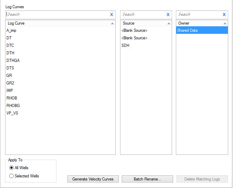Choose SDH in the Source list
This screenshot has width=233, height=188.
click(126, 45)
